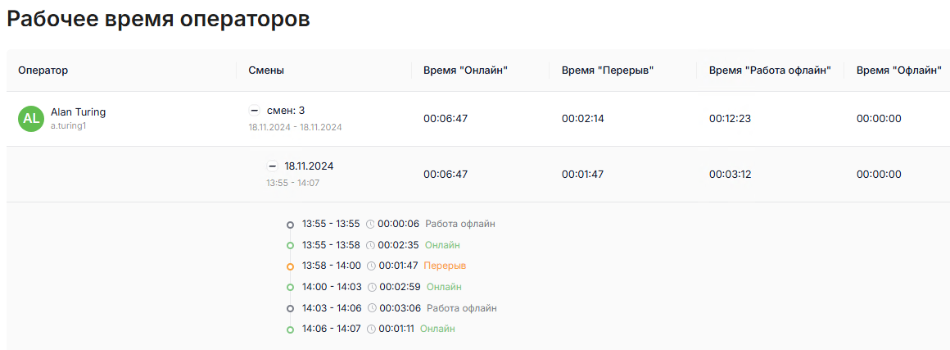Open the Alan Turing operator name
The height and width of the screenshot is (350, 950).
point(78,111)
